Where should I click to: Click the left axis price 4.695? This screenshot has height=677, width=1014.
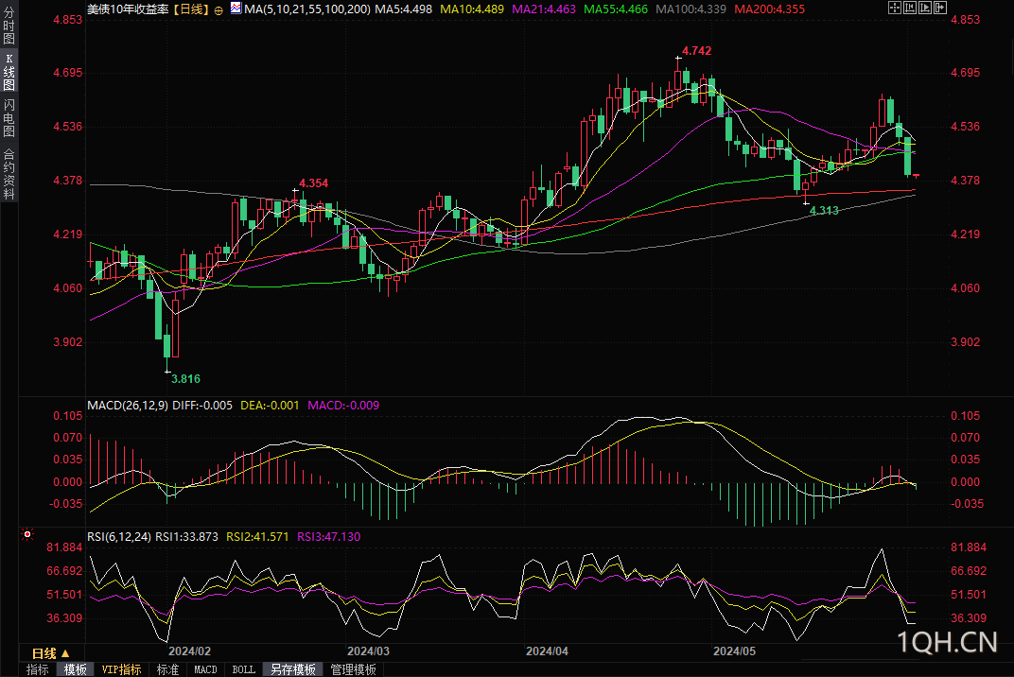(68, 73)
